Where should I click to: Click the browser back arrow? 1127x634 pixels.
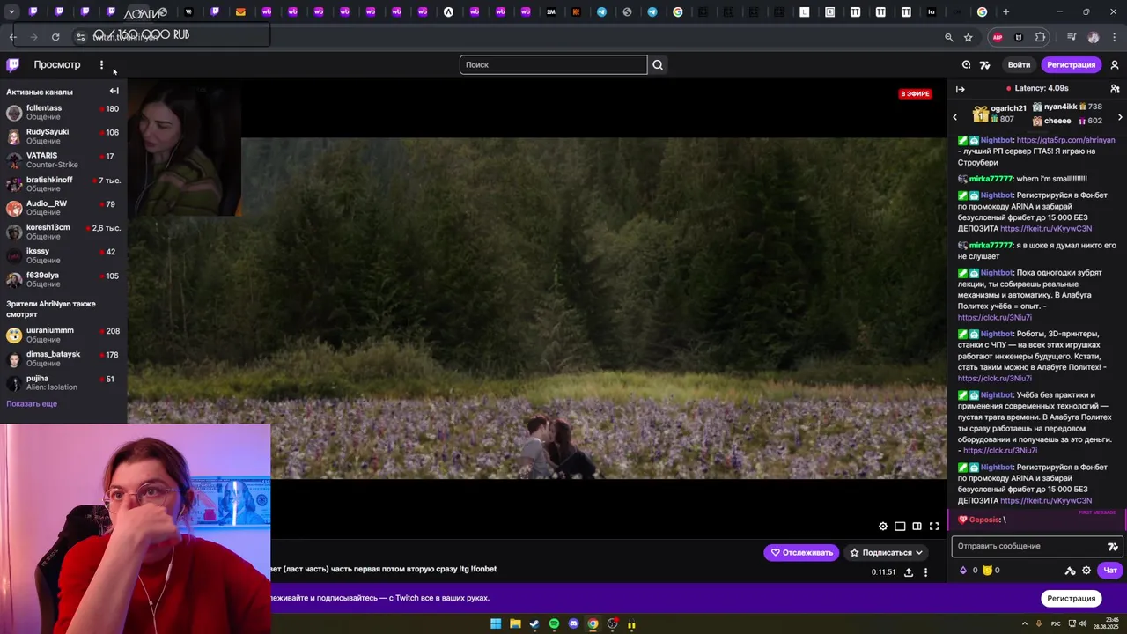point(12,37)
